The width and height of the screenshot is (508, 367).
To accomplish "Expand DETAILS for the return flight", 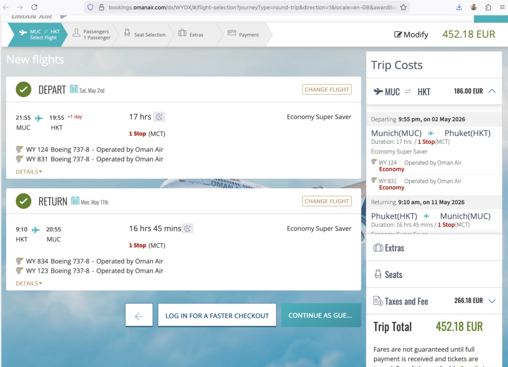I will [29, 284].
